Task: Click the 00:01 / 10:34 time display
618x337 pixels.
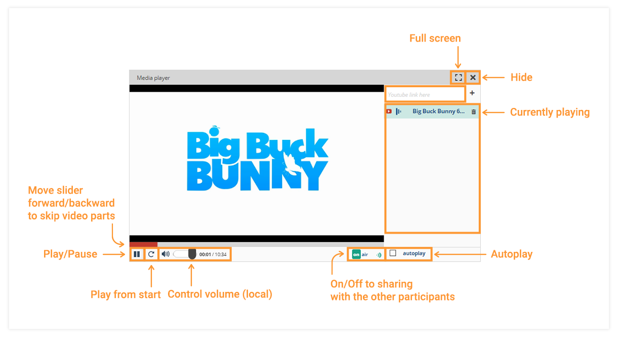Action: [x=213, y=254]
